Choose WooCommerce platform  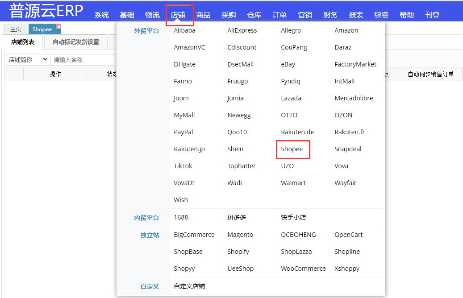(303, 269)
